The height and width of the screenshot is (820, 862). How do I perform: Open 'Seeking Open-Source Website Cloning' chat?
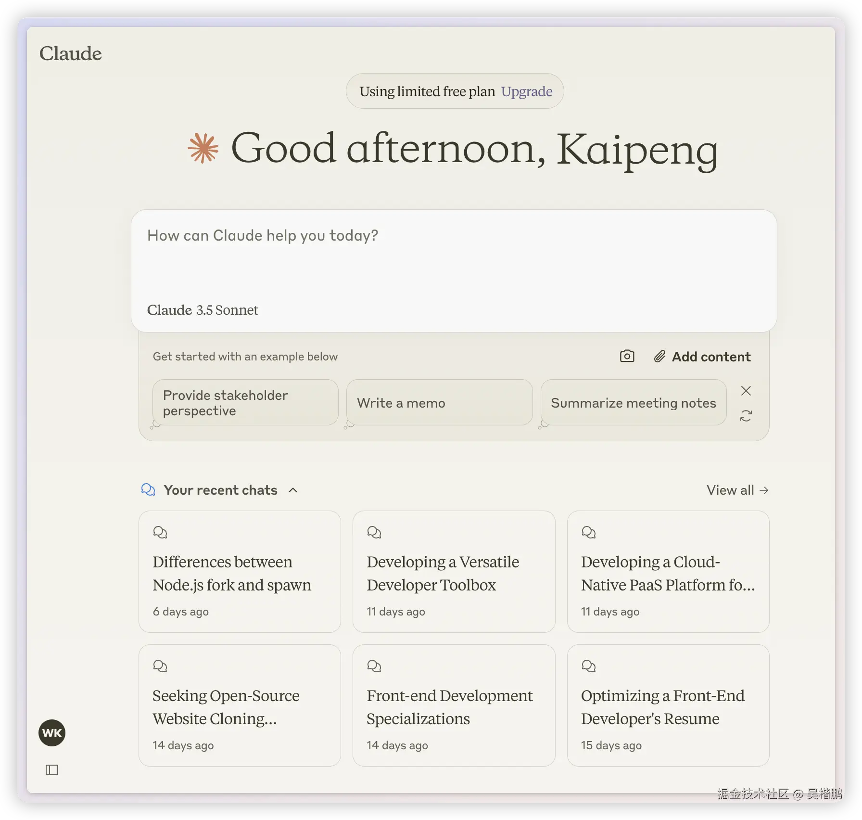tap(240, 705)
